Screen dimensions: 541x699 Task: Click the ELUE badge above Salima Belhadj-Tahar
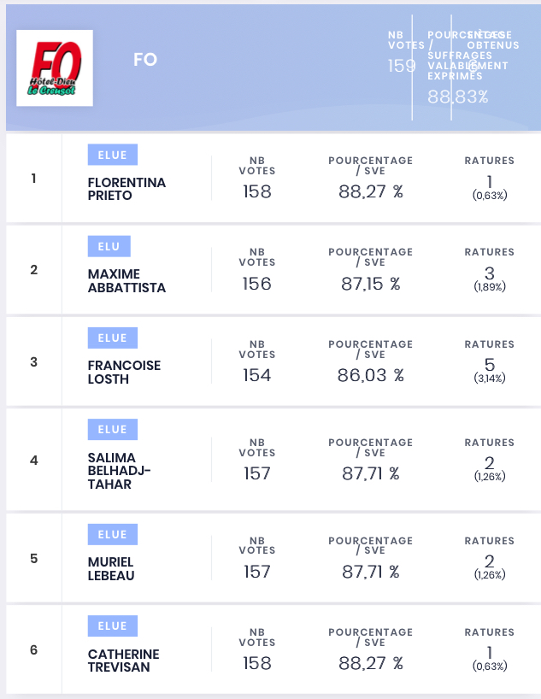coord(113,429)
